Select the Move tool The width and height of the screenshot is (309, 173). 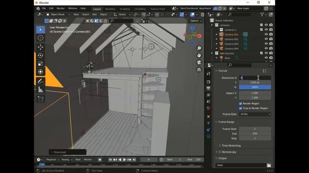point(41,47)
